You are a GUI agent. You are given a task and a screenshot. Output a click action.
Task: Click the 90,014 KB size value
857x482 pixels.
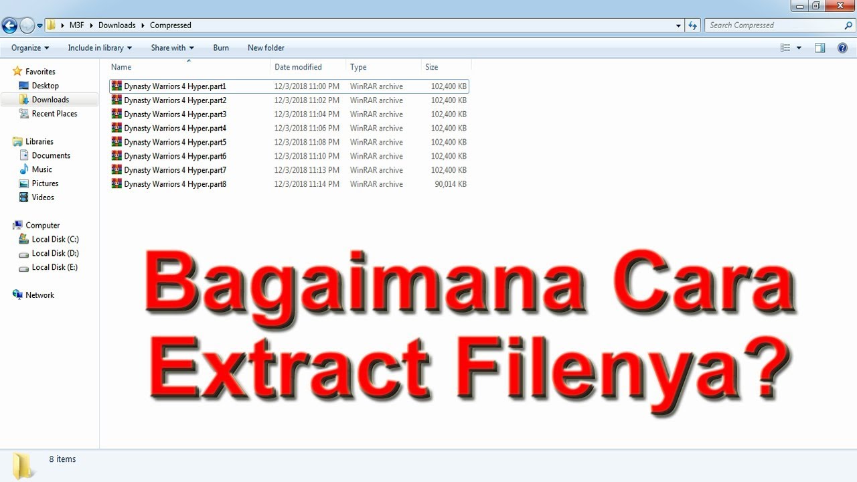(x=451, y=184)
